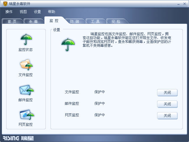Screen dimensions: 189x142
Task: Click the 监控状态 label in sidebar
Action: 26,50
